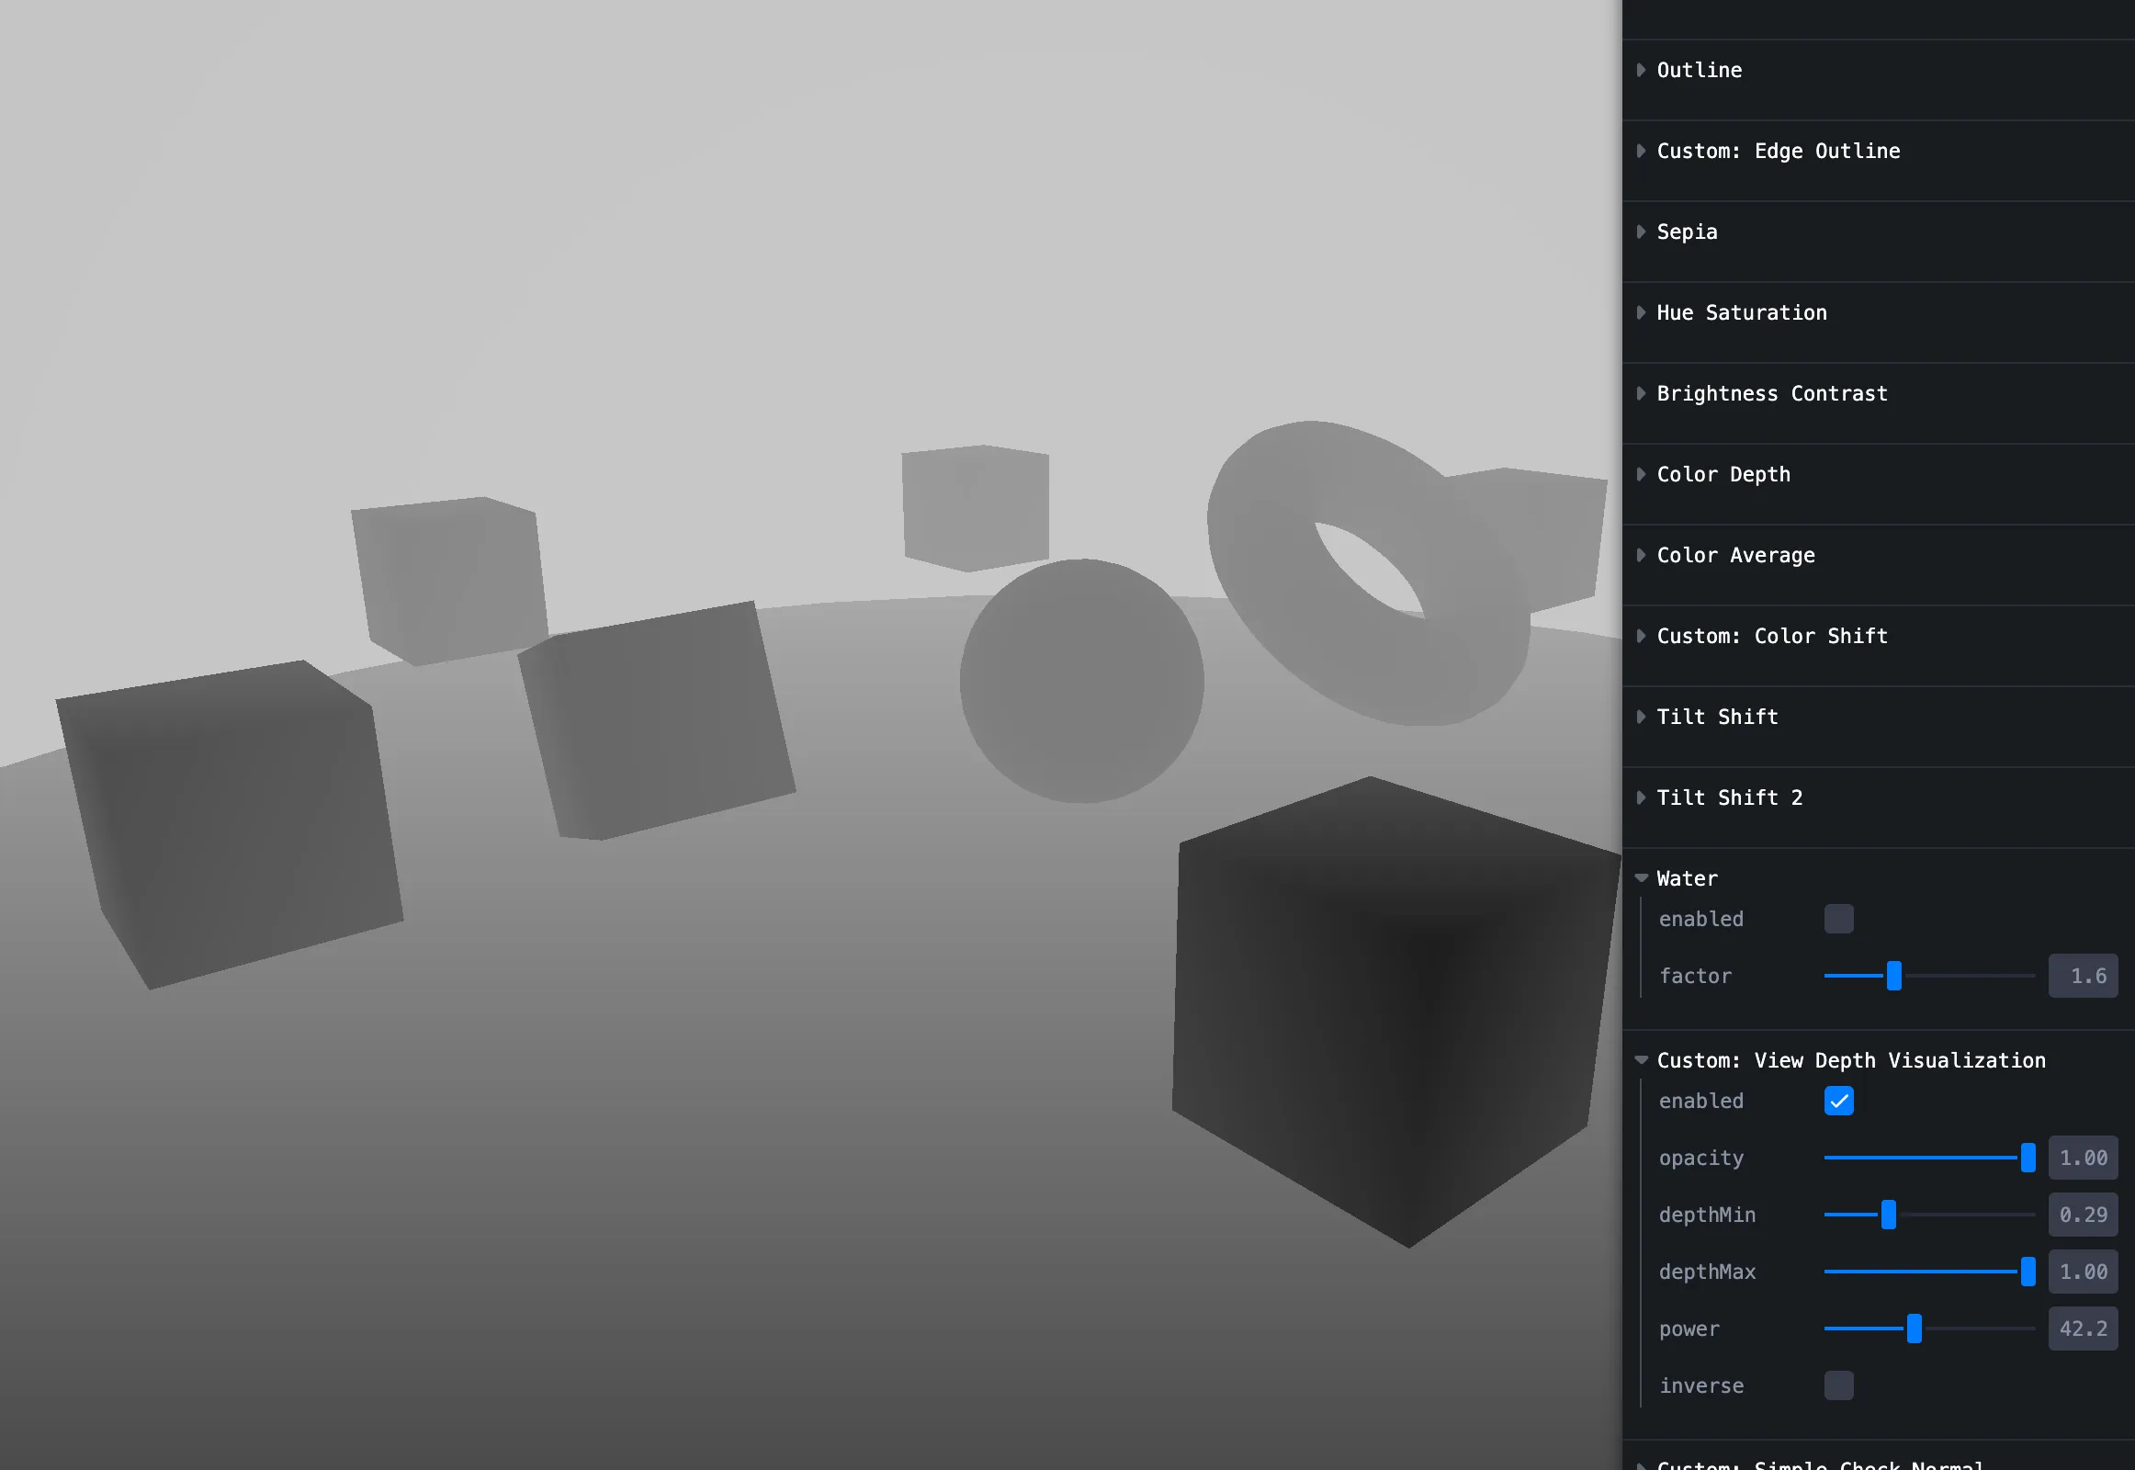Image resolution: width=2135 pixels, height=1470 pixels.
Task: Expand the Tilt Shift 2 section
Action: tap(1730, 797)
